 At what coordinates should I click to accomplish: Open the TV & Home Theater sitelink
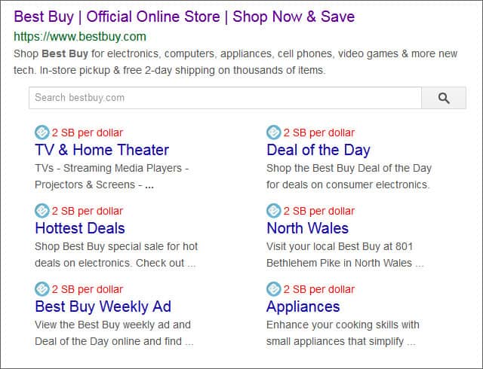102,150
